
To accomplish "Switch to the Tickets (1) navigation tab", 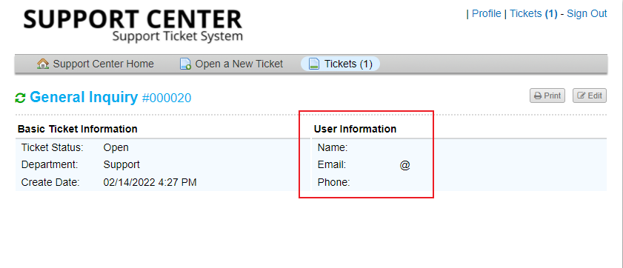I will pos(341,64).
